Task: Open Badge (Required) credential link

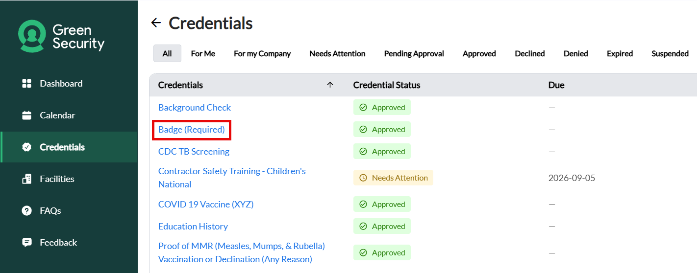Action: tap(191, 130)
